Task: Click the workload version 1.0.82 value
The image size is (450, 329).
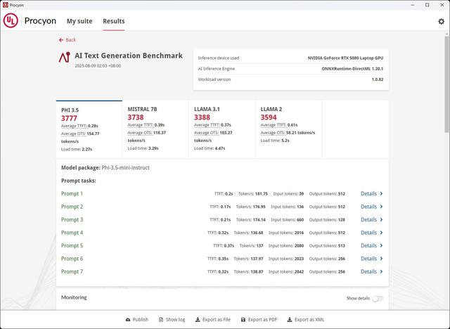Action: tap(378, 79)
